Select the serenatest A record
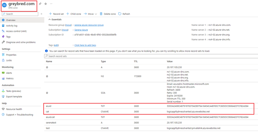258x134 pixels. [x=151, y=123]
